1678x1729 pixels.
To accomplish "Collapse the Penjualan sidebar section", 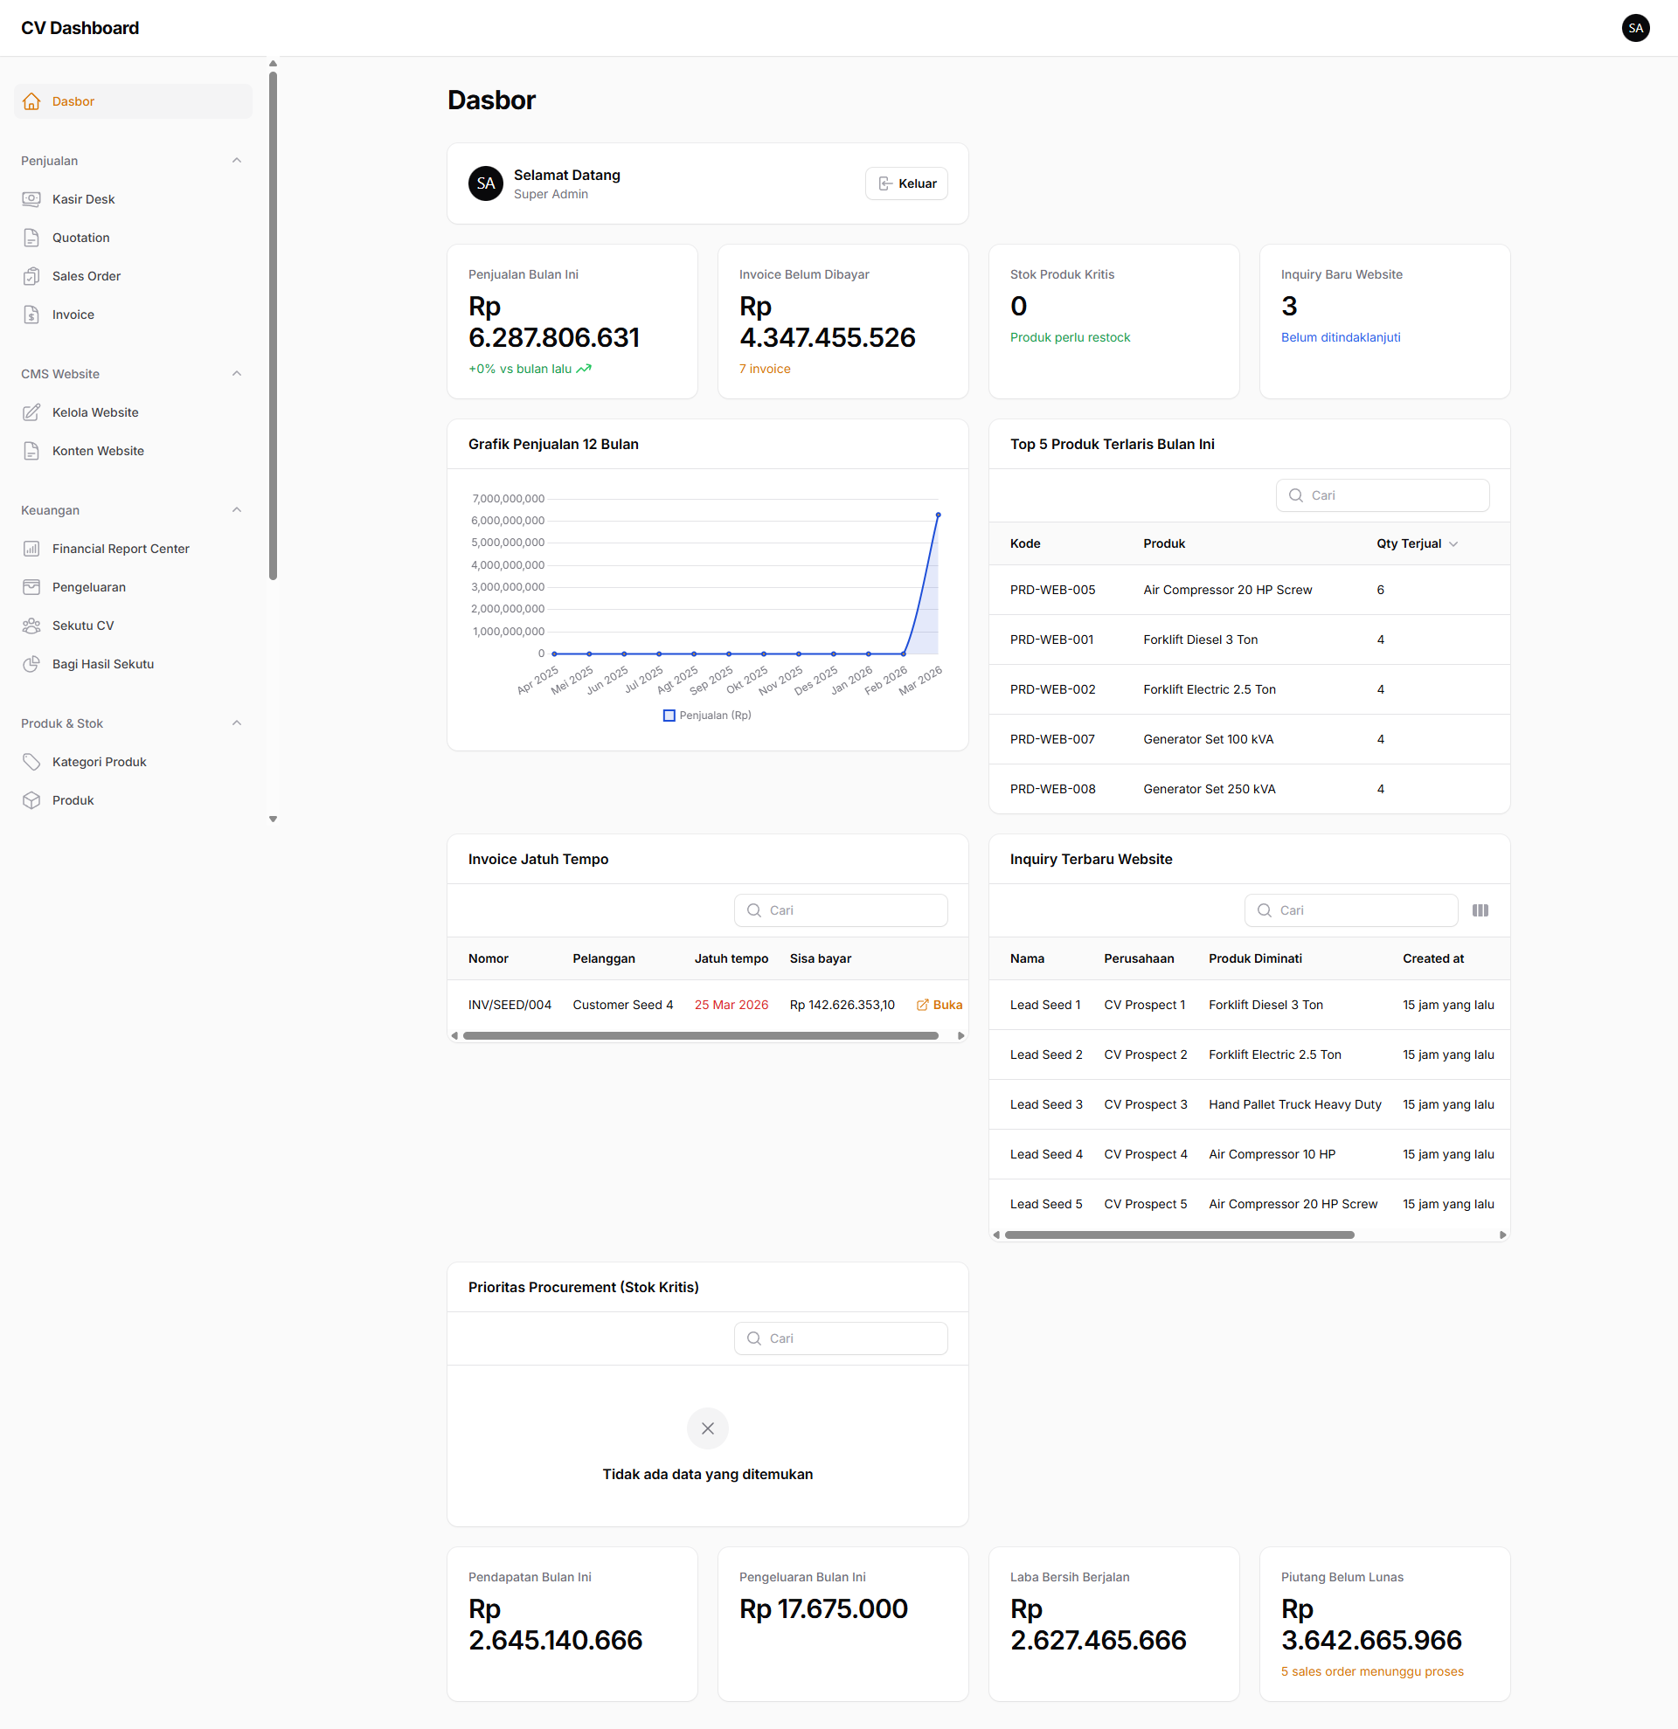I will coord(237,161).
